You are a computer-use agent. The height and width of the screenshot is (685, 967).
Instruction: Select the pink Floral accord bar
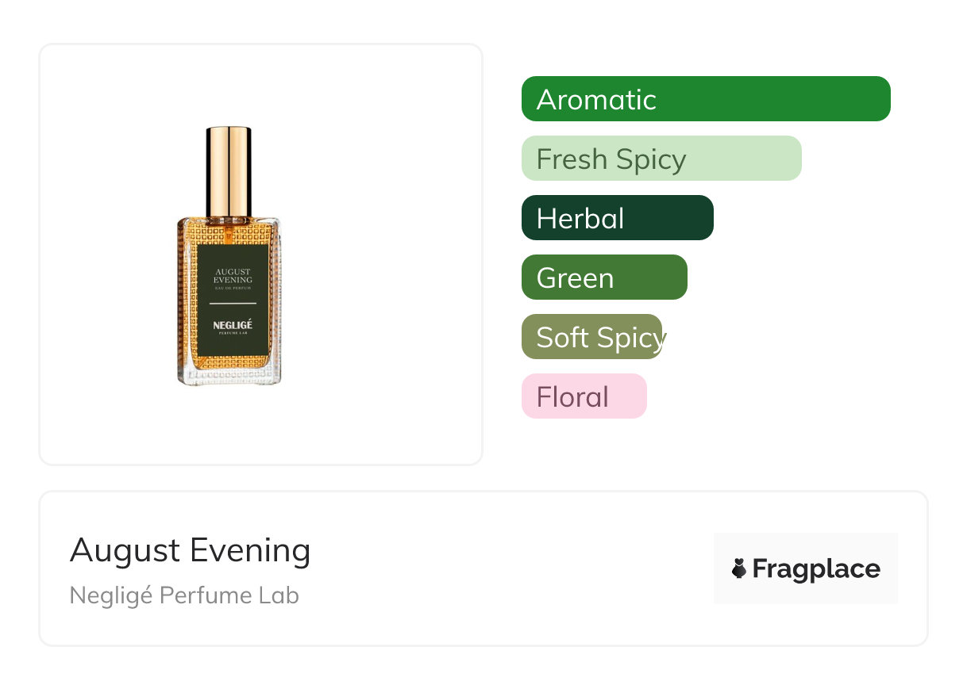(584, 396)
